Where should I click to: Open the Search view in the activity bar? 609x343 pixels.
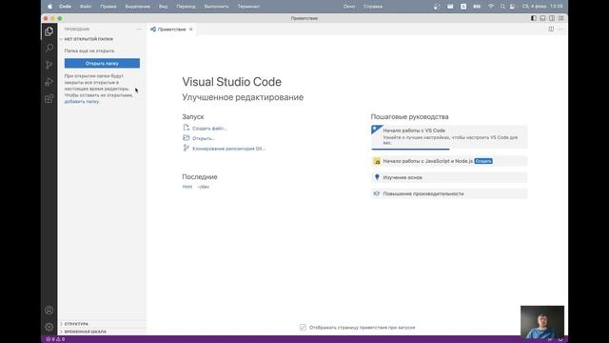coord(49,48)
